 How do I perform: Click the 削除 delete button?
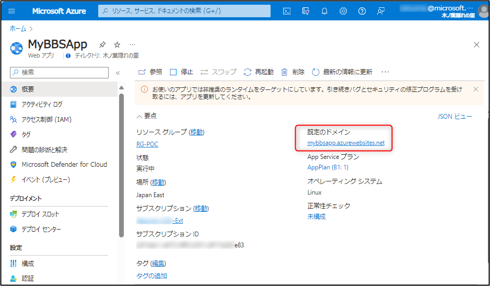click(293, 72)
